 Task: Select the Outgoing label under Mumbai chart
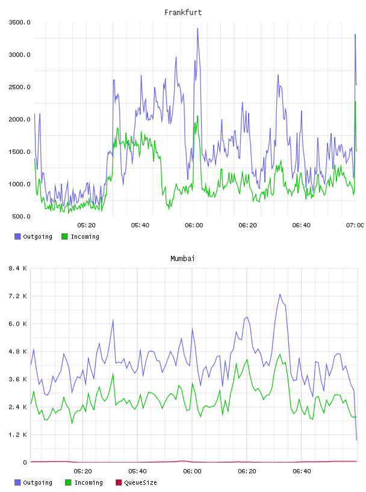pos(37,483)
